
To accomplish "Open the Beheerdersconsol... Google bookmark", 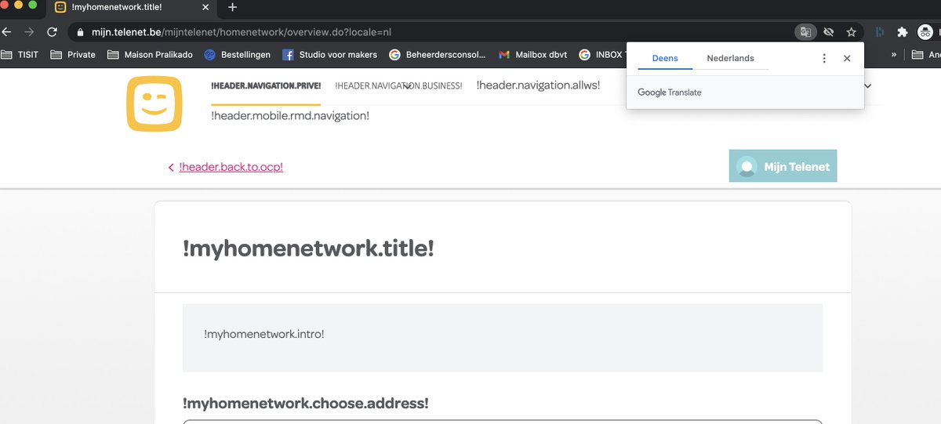I will tap(438, 55).
